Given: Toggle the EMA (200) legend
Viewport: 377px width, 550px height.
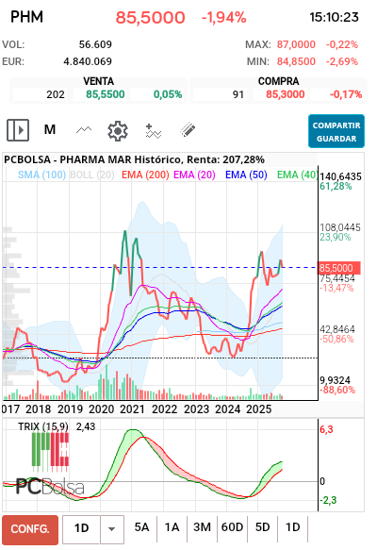Looking at the screenshot, I should pos(145,175).
